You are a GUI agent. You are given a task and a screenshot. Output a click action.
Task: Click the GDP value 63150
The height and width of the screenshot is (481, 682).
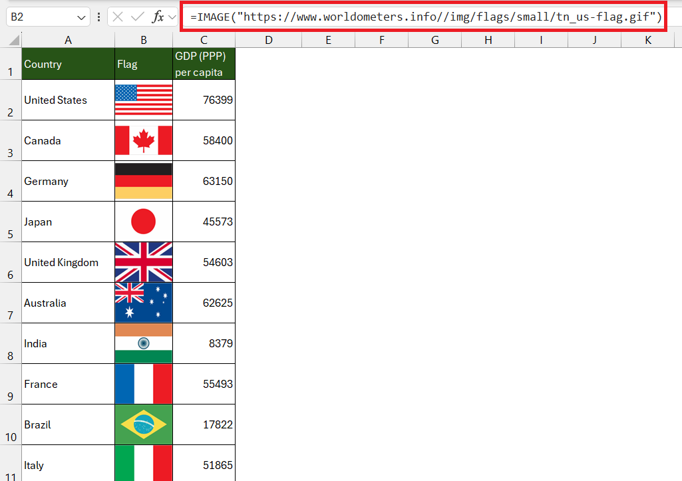[x=204, y=181]
